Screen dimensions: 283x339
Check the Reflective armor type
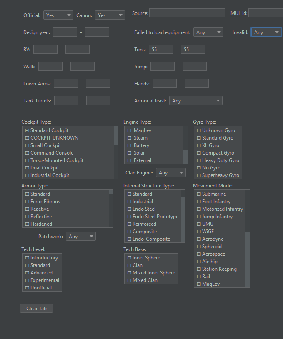27,217
